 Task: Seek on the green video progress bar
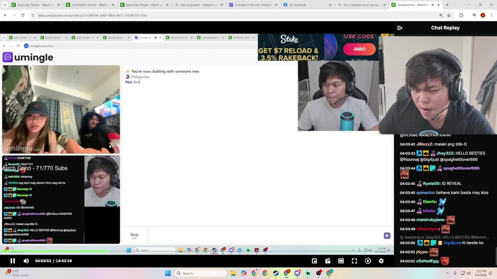(197, 252)
